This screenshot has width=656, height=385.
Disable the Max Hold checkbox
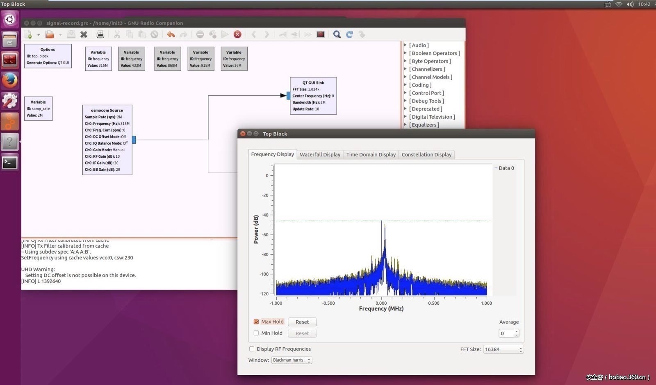(x=256, y=322)
